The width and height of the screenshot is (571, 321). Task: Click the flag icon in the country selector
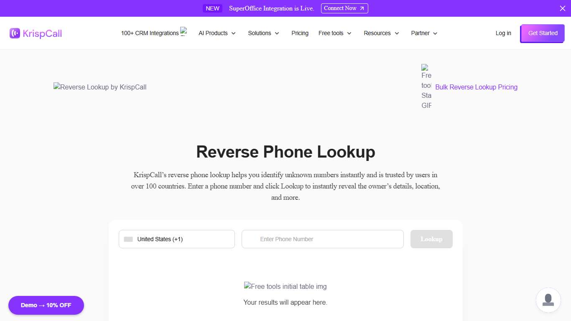128,239
